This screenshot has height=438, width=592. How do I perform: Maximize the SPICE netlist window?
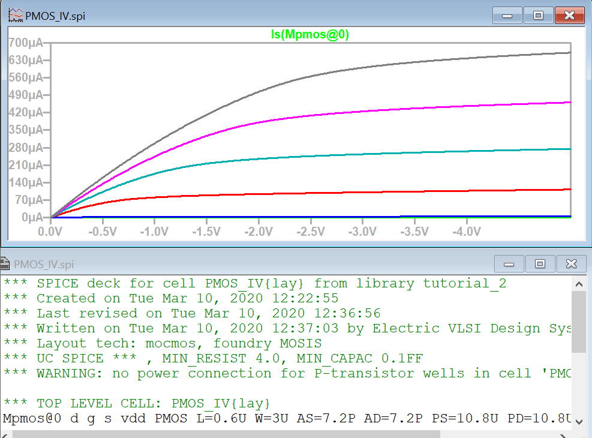click(540, 263)
